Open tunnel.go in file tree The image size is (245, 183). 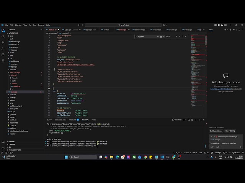click(16, 87)
